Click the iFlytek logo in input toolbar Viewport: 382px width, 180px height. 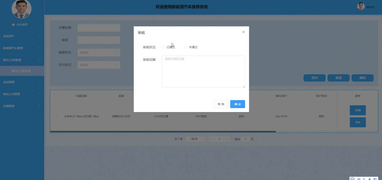pos(353,178)
